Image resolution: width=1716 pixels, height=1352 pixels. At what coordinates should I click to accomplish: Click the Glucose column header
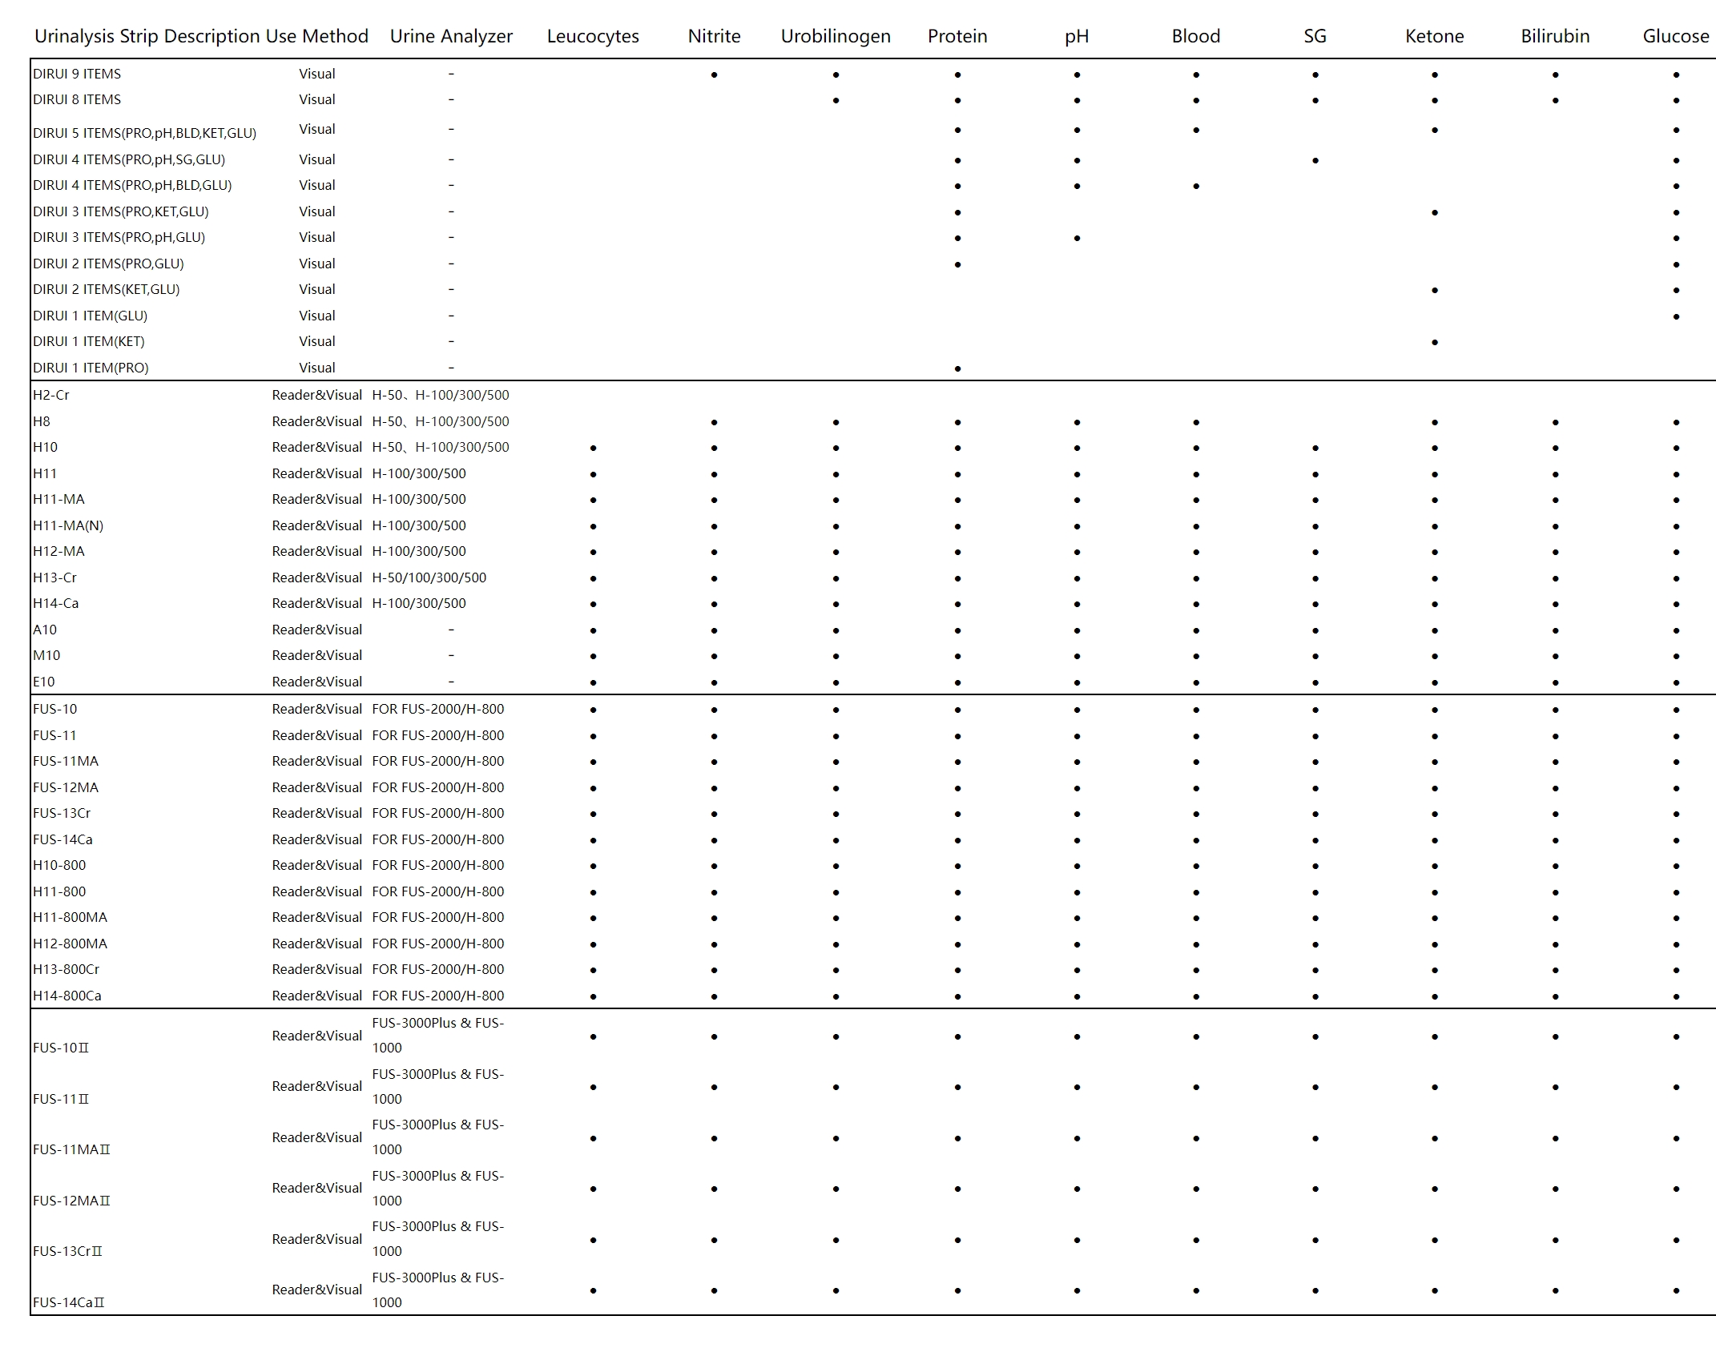[x=1676, y=36]
